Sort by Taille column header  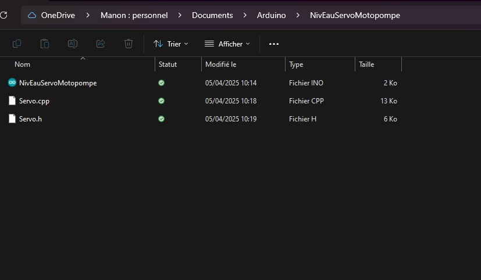point(367,64)
